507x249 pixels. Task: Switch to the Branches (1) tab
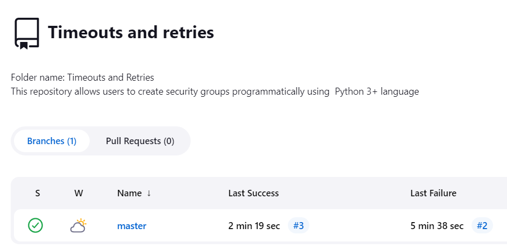point(52,141)
